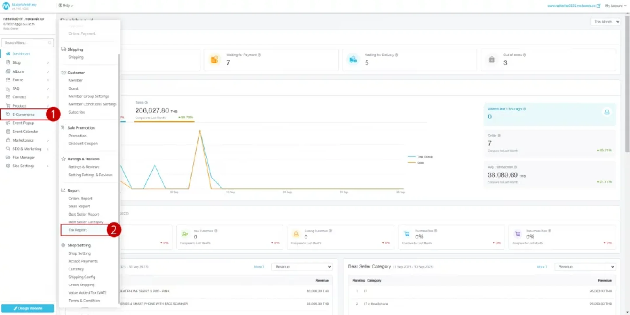Click the MakeWebEasy logo
630x315 pixels.
[x=6, y=6]
